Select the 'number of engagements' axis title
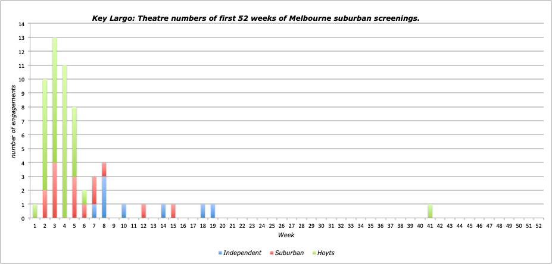This screenshot has height=264, width=552. click(x=13, y=121)
